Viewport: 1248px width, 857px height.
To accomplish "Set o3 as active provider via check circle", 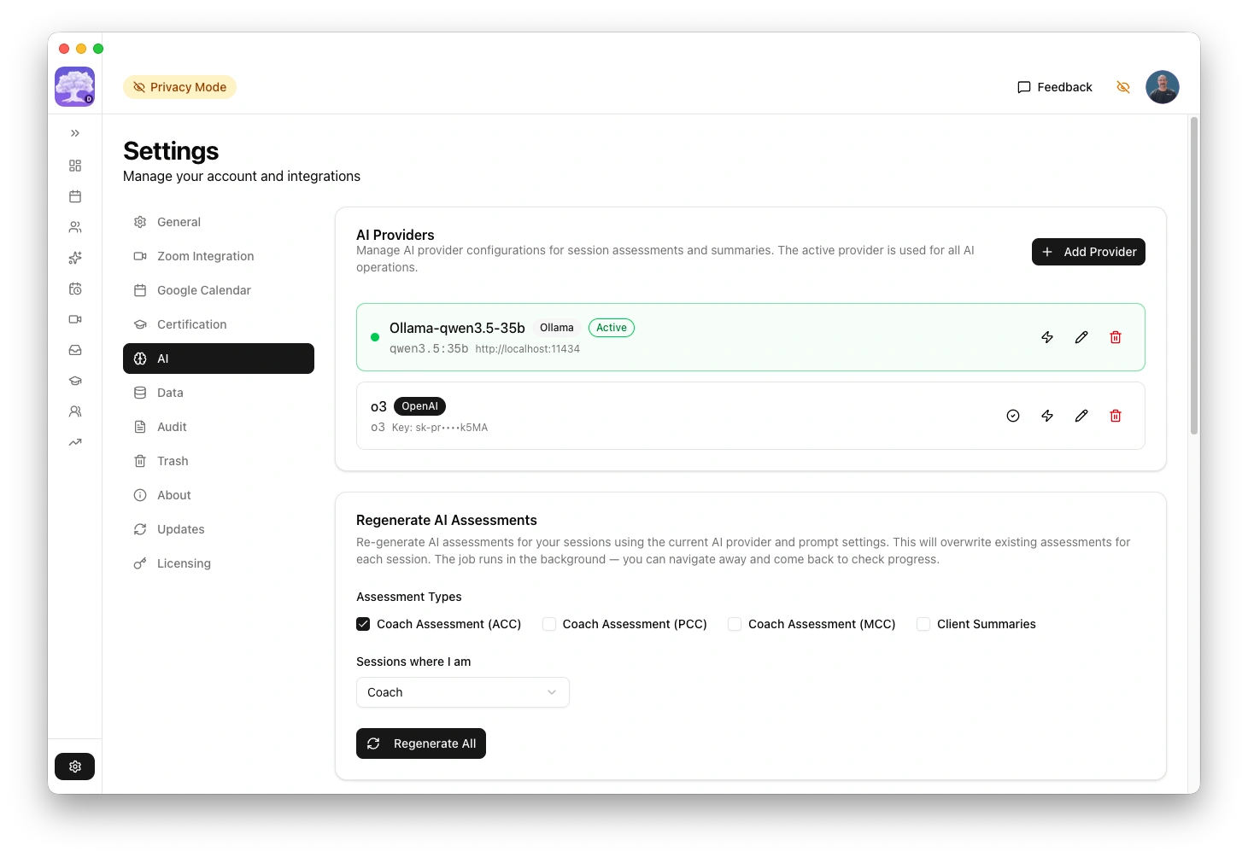I will point(1013,416).
